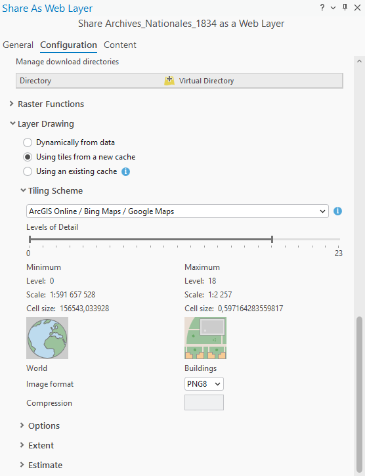Click the Compression input field
Viewport: 365px width, 476px height.
(x=204, y=402)
